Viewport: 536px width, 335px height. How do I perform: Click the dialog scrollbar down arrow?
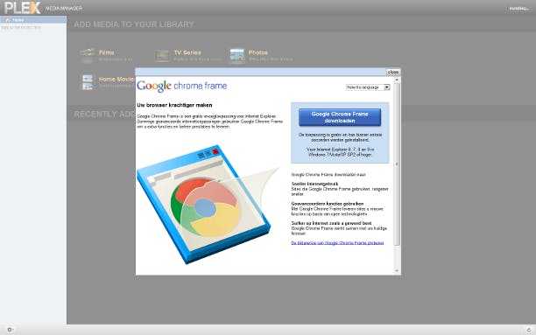coord(397,271)
